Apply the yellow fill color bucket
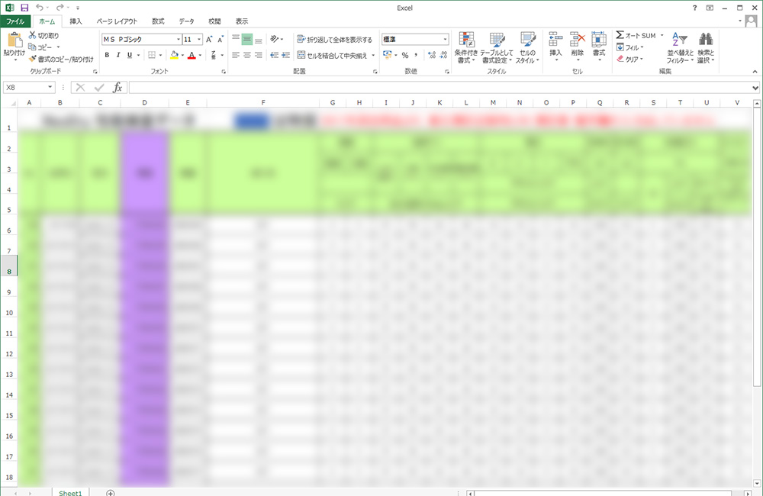This screenshot has width=763, height=496. tap(174, 55)
